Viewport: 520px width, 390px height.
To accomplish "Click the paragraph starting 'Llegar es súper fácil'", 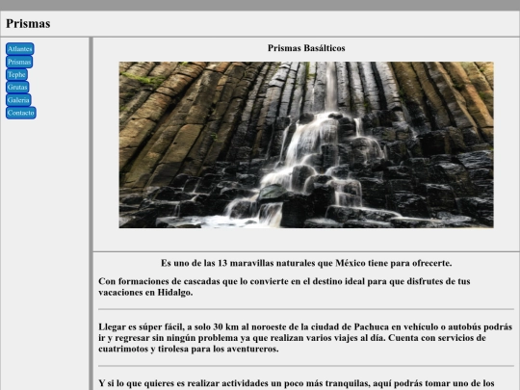I will click(305, 338).
